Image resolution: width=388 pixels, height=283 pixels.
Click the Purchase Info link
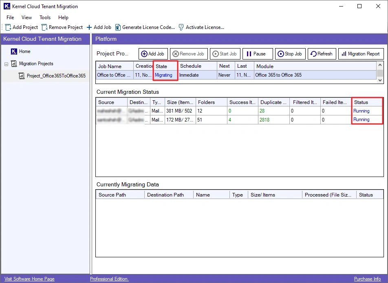click(367, 279)
